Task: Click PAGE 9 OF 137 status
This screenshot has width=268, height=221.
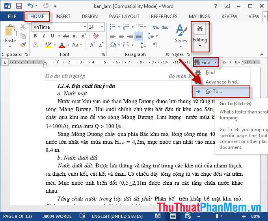Action: [x=18, y=216]
